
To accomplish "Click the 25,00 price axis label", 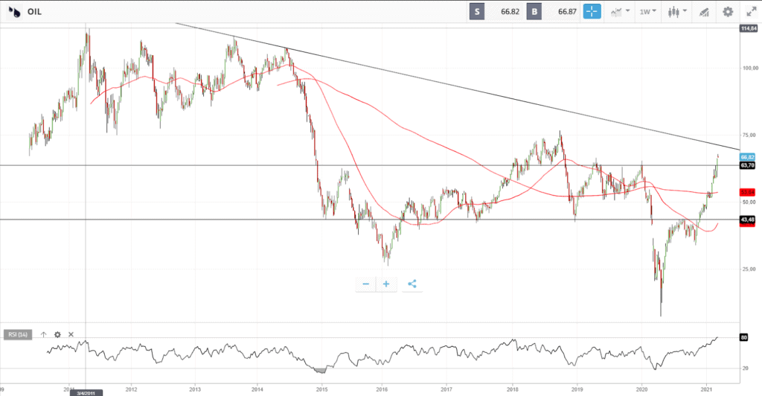I will [750, 269].
